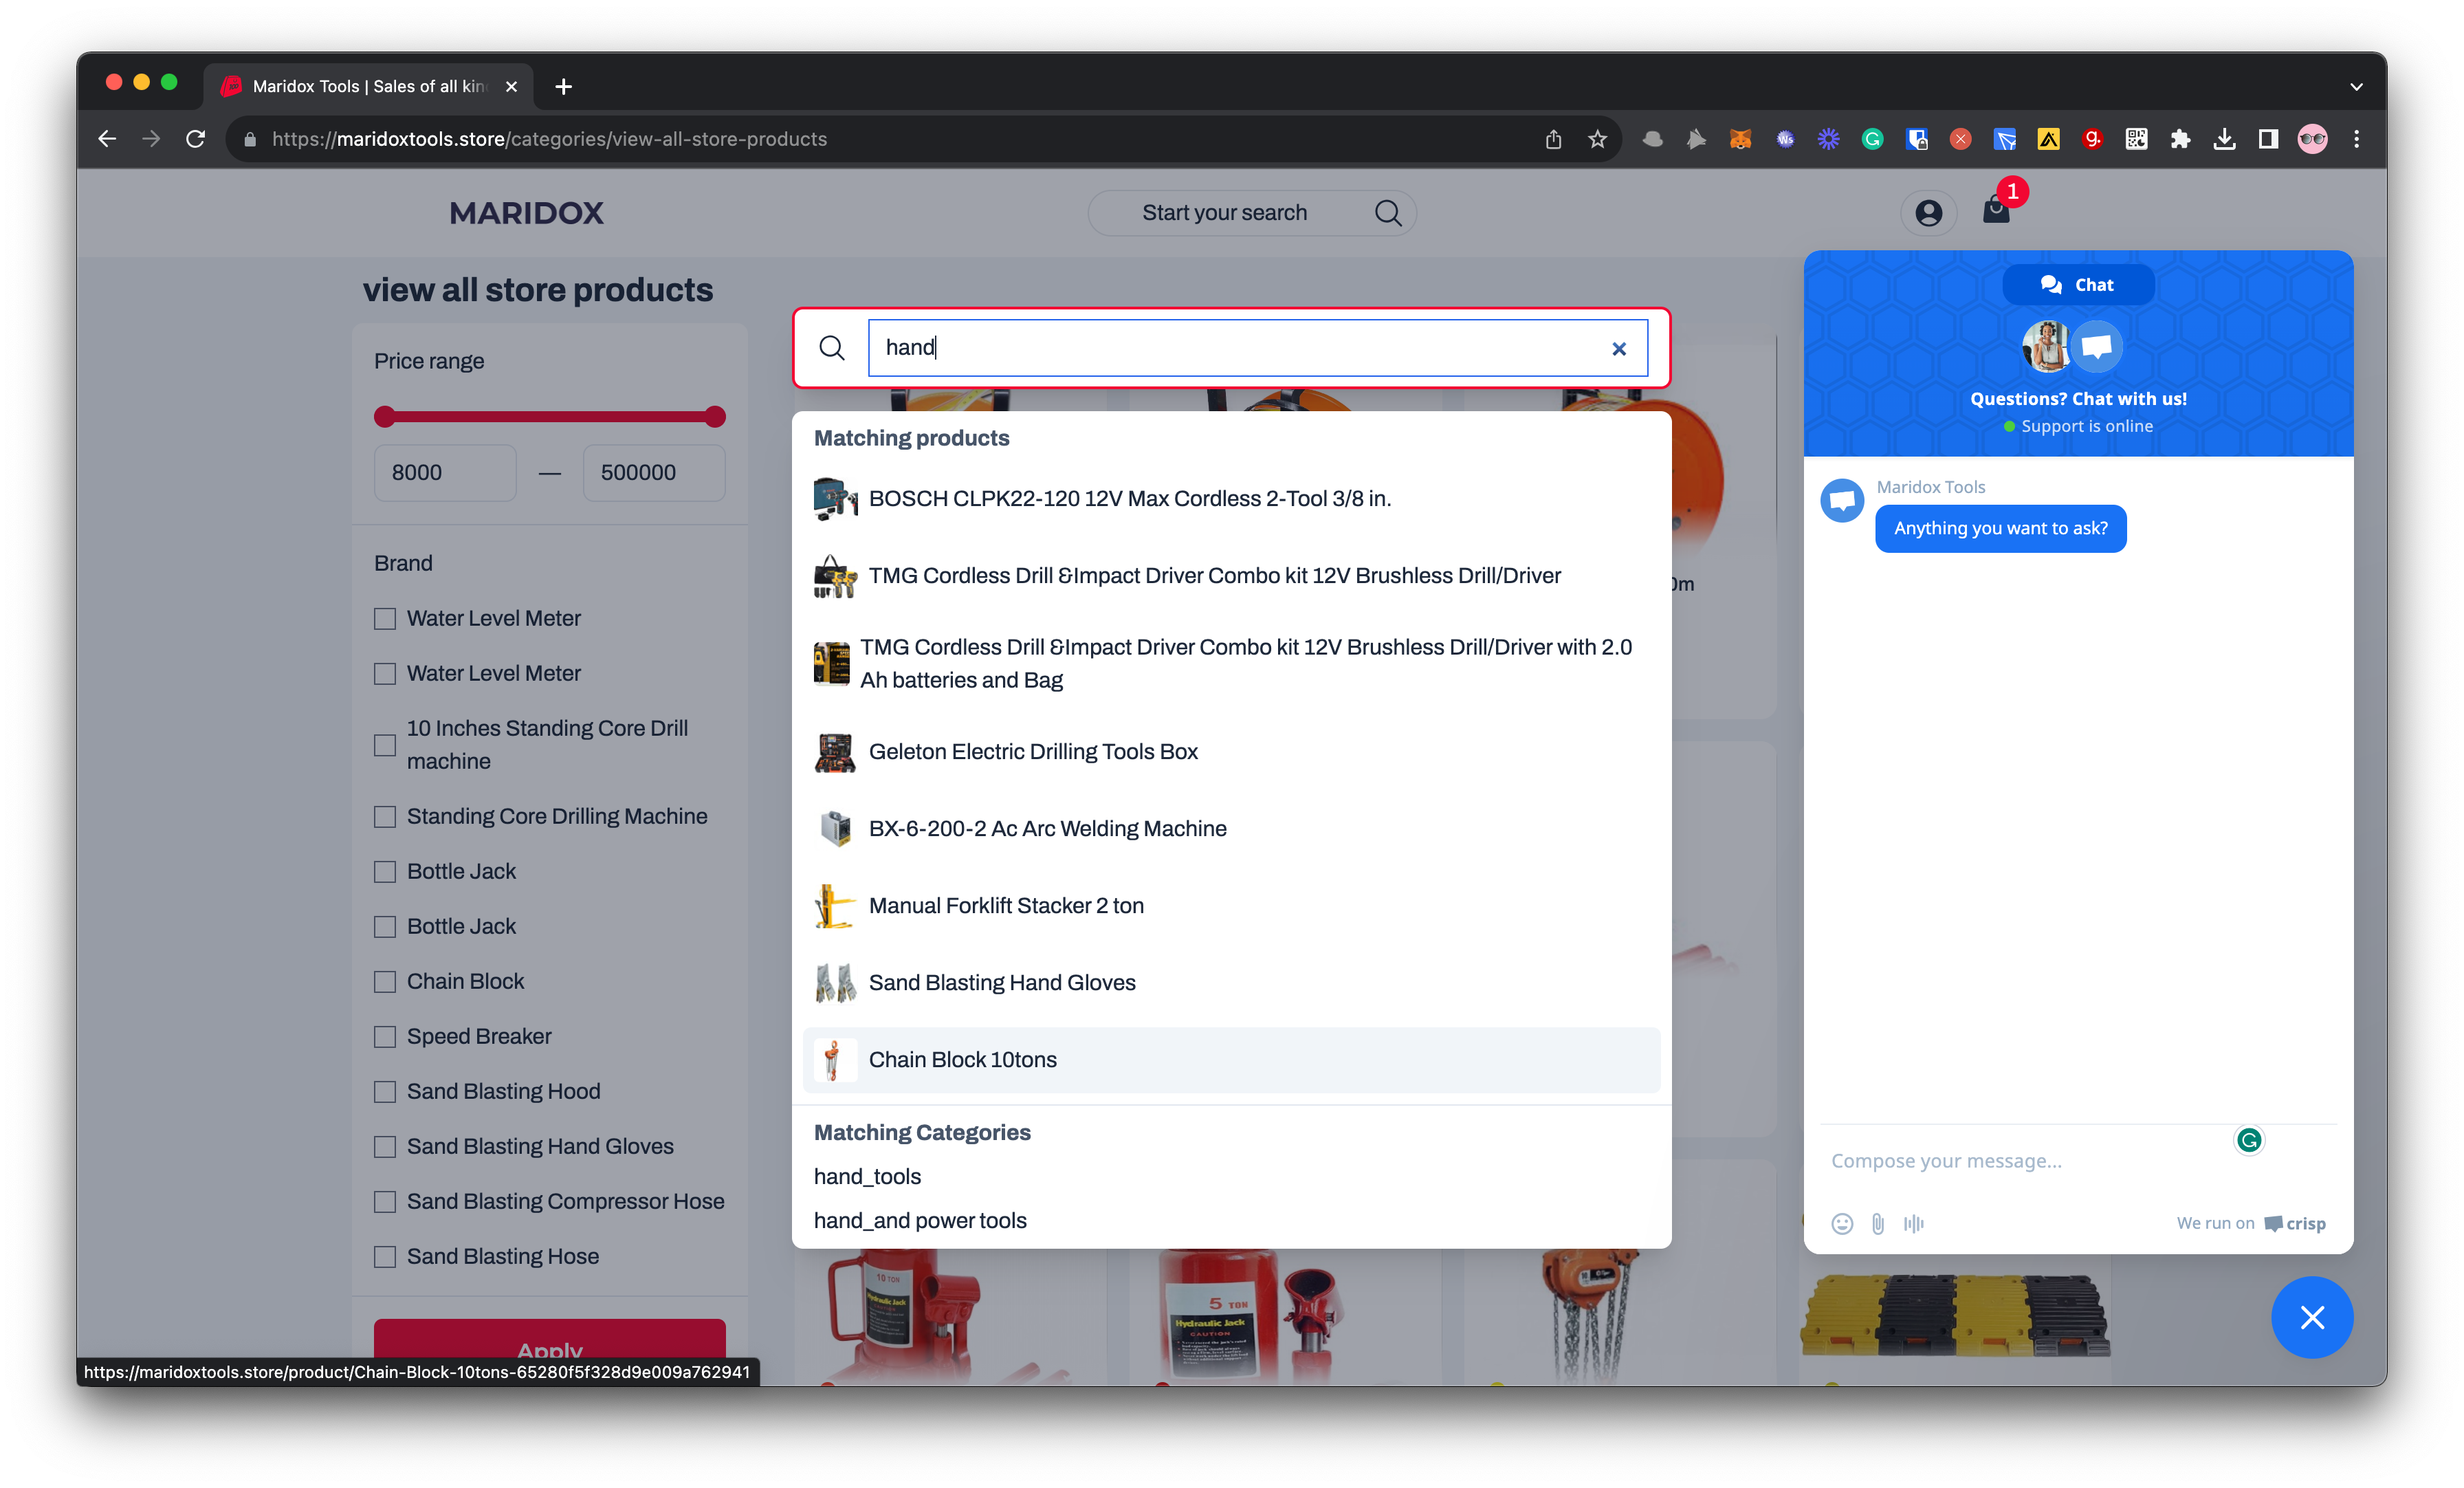Open the Grammarly extension in toolbar
The height and width of the screenshot is (1488, 2464).
pos(1872,139)
